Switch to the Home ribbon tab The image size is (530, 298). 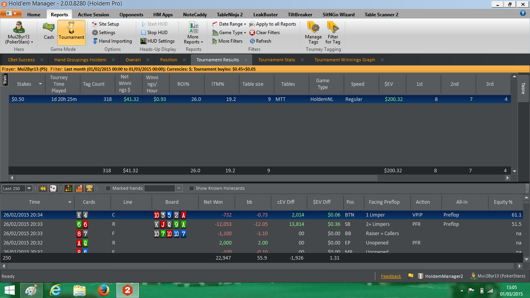(x=34, y=15)
